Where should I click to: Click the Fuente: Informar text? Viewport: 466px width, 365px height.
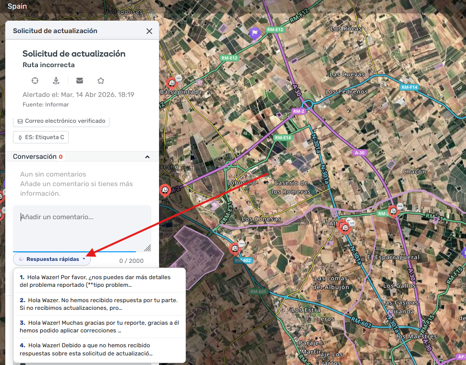pyautogui.click(x=46, y=105)
